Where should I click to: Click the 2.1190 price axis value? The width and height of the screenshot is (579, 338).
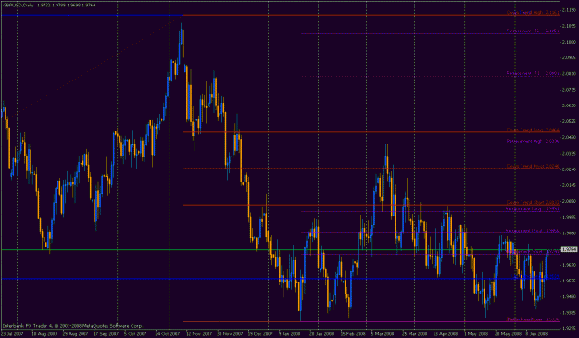tap(569, 10)
